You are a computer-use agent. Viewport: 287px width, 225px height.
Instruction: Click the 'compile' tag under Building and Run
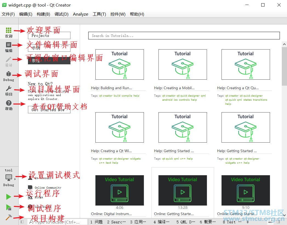[127, 96]
